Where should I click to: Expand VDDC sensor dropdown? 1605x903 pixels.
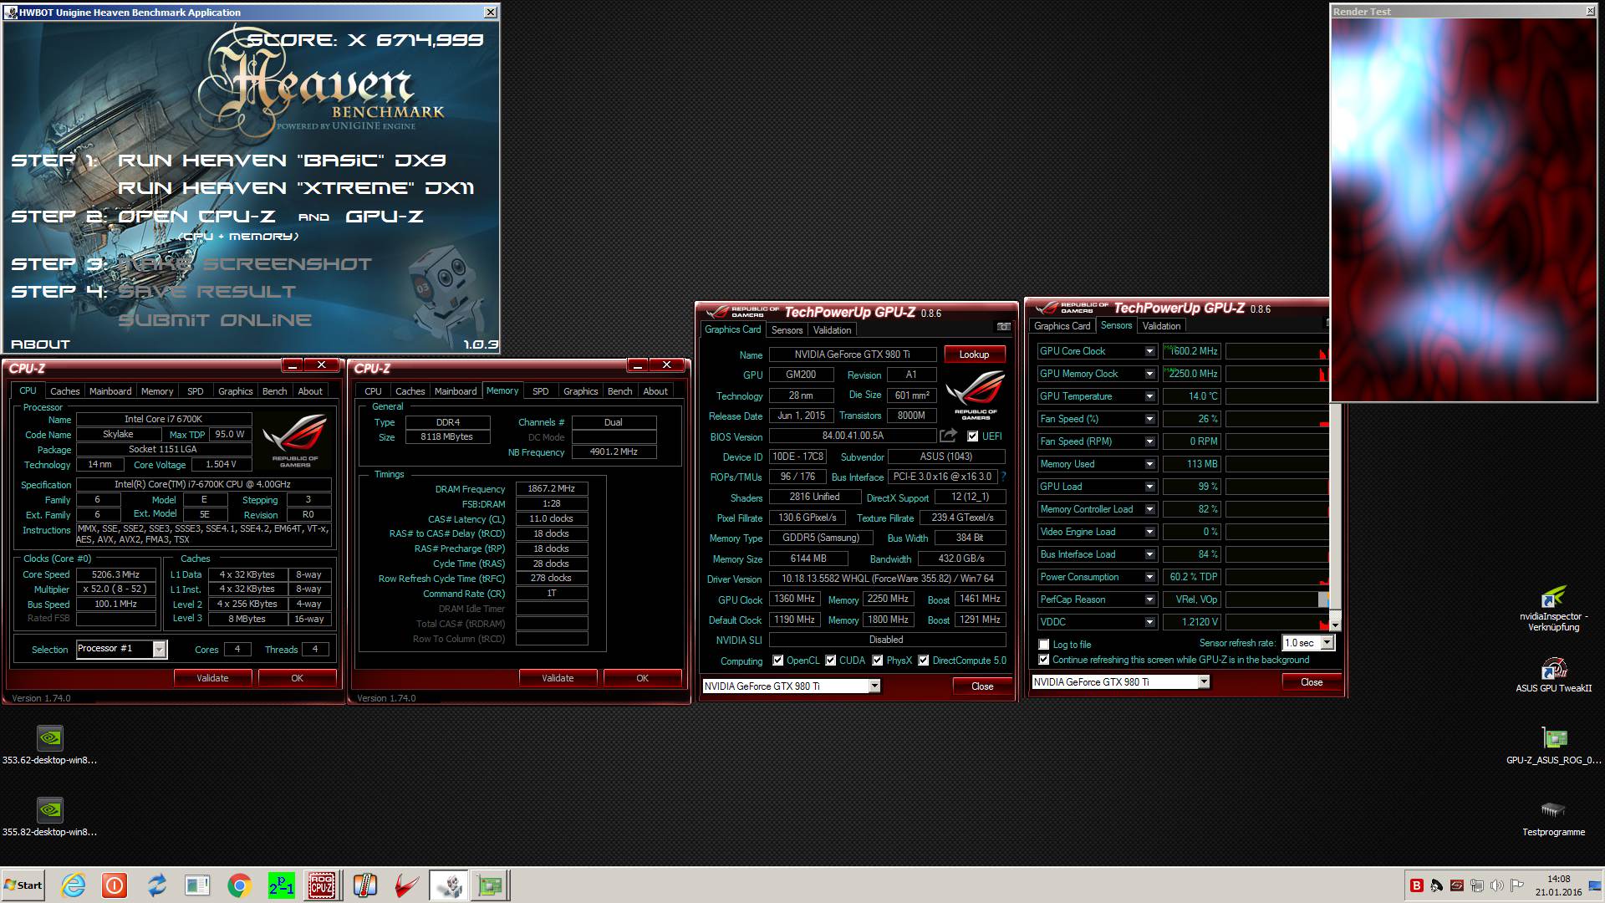pyautogui.click(x=1149, y=622)
